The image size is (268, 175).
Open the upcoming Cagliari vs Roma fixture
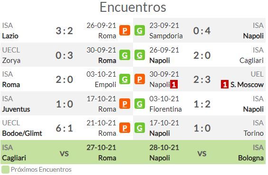pyautogui.click(x=67, y=152)
